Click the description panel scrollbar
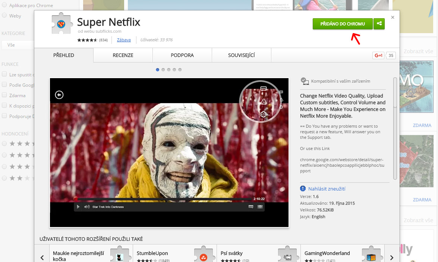This screenshot has height=262, width=438. (x=395, y=128)
